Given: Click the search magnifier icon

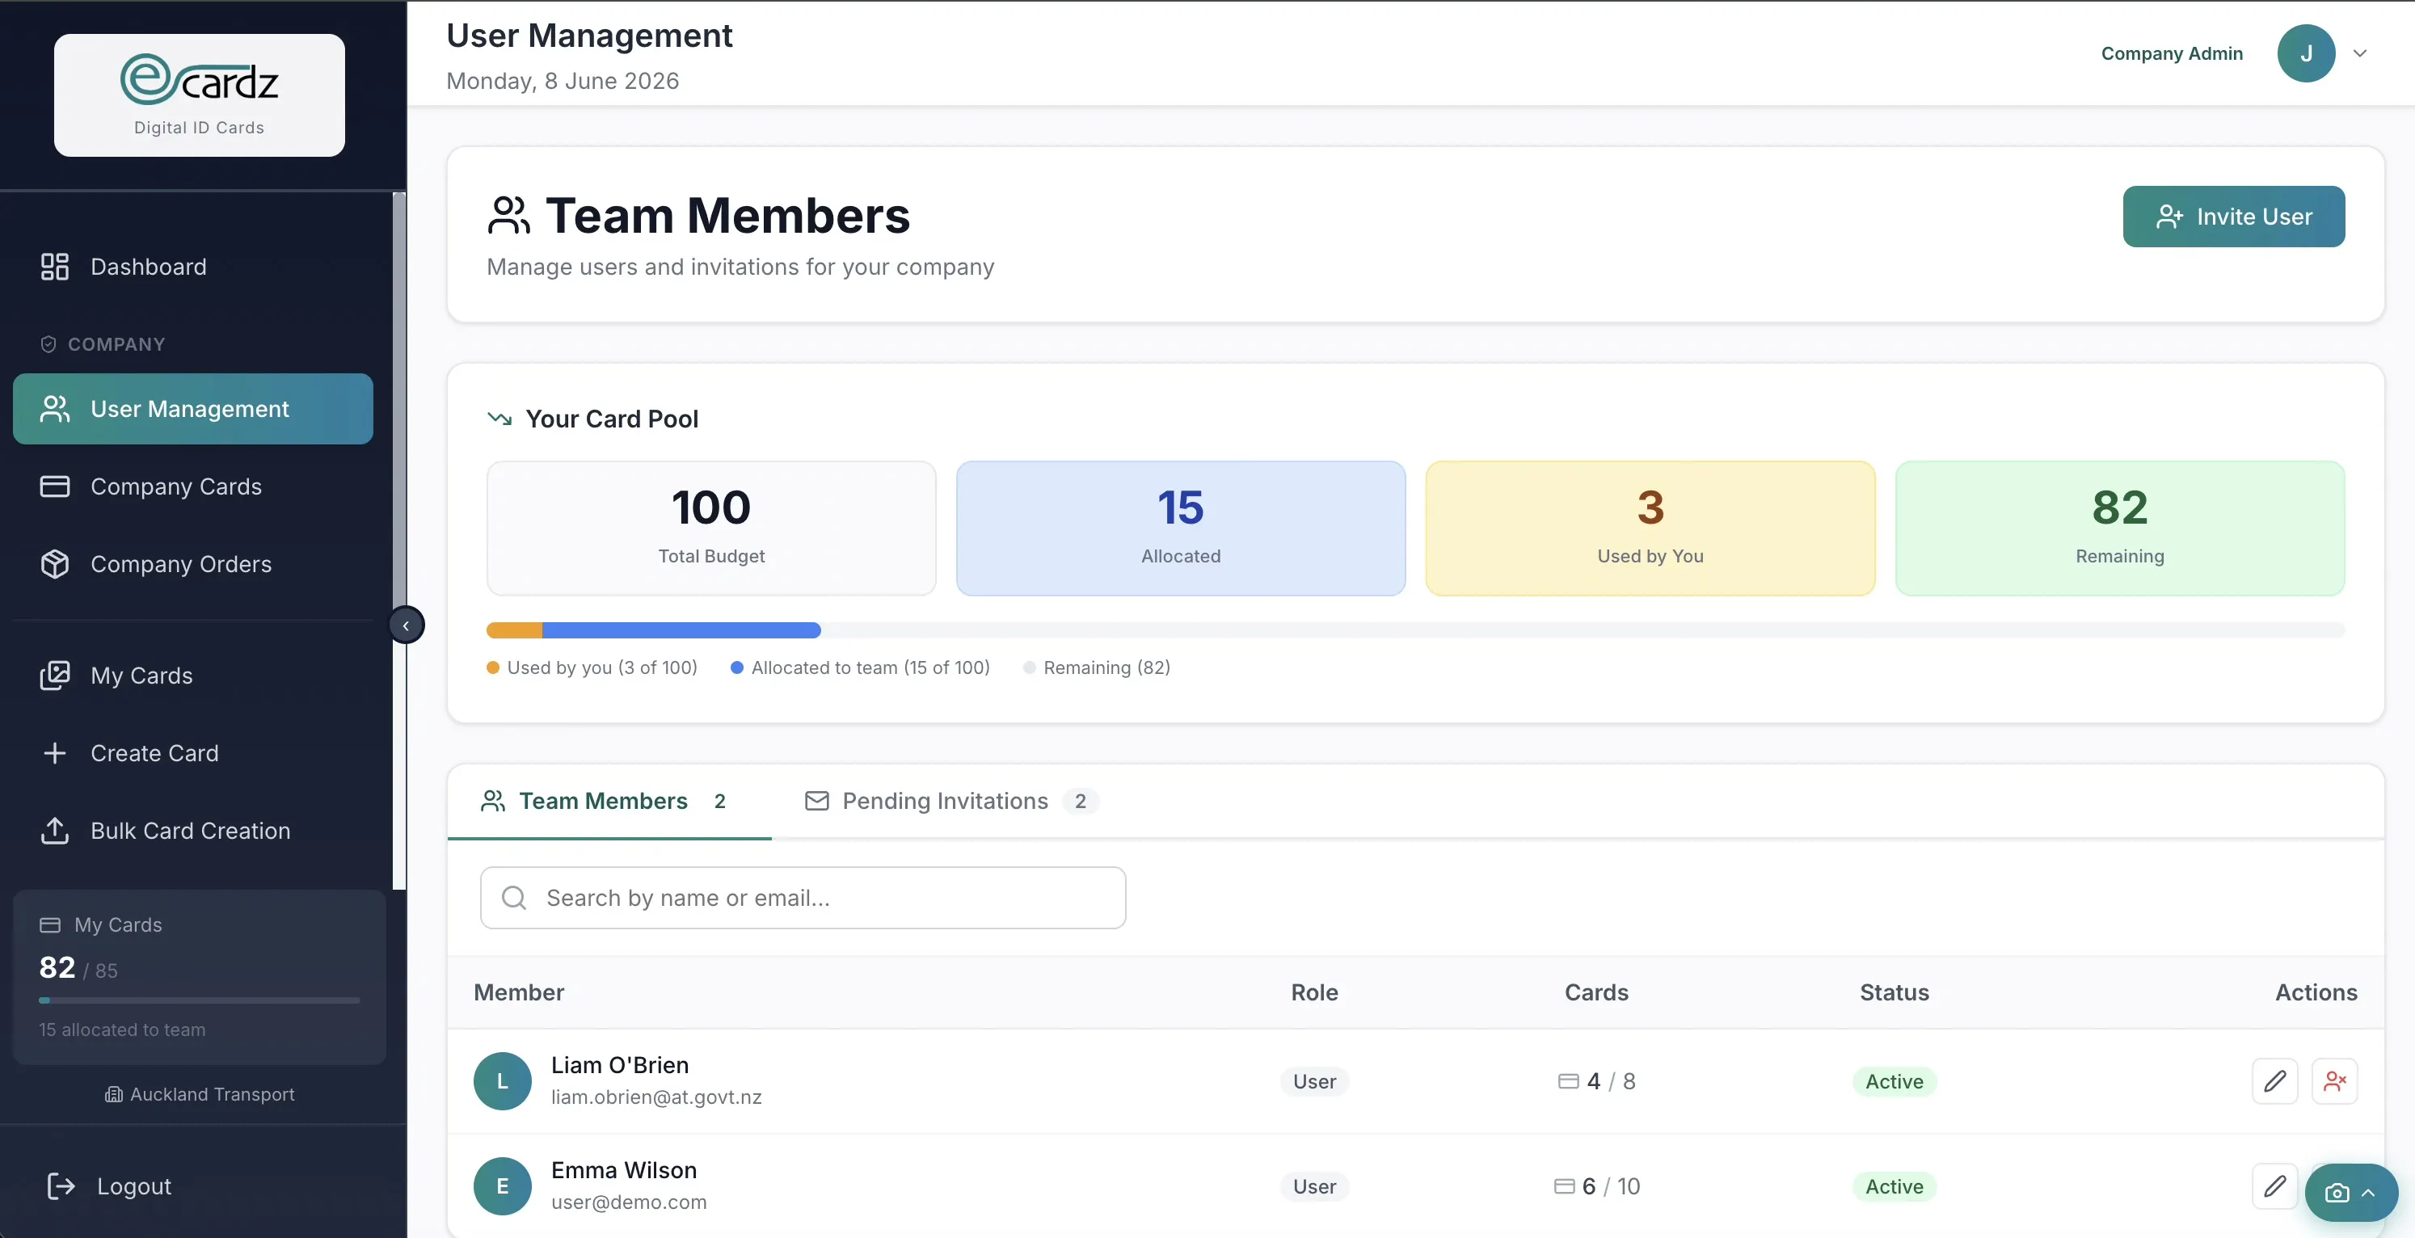Looking at the screenshot, I should coord(514,898).
